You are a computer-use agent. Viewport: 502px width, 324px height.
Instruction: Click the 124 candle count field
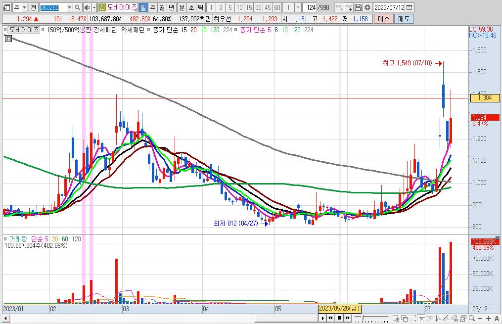point(310,7)
